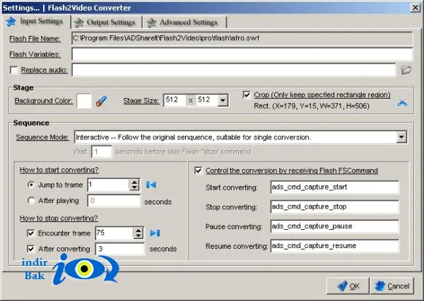The image size is (424, 301).
Task: Increase the Jump to frame value
Action: pos(134,182)
